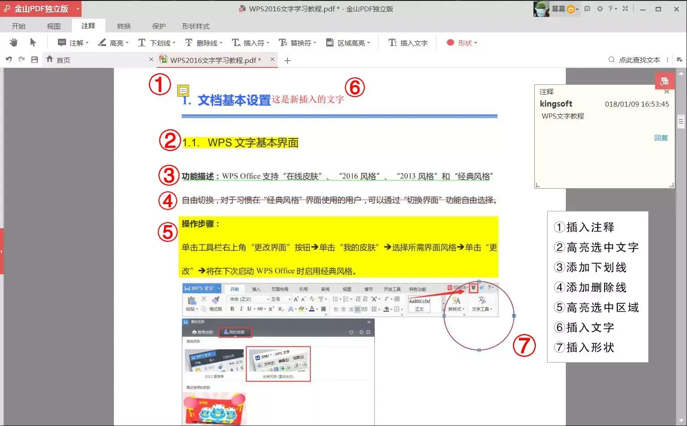Click the 注解 comment tool icon
This screenshot has width=687, height=426.
(62, 42)
